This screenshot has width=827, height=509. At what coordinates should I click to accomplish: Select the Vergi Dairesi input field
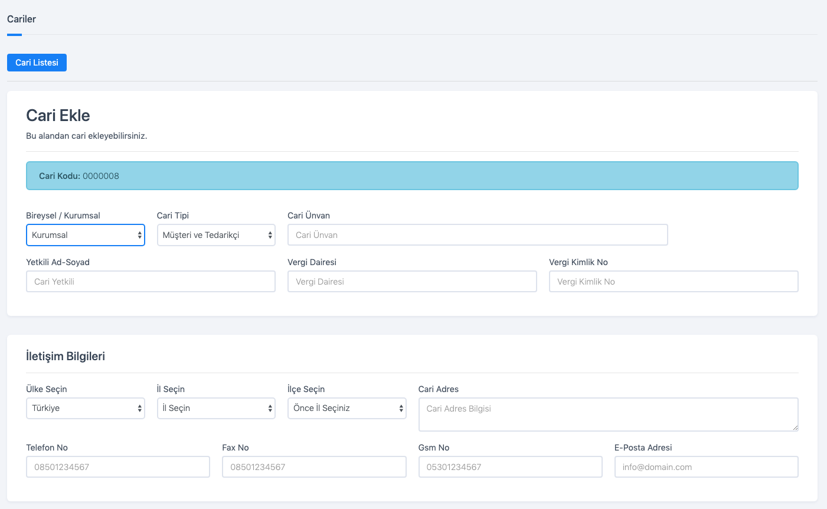click(x=412, y=282)
